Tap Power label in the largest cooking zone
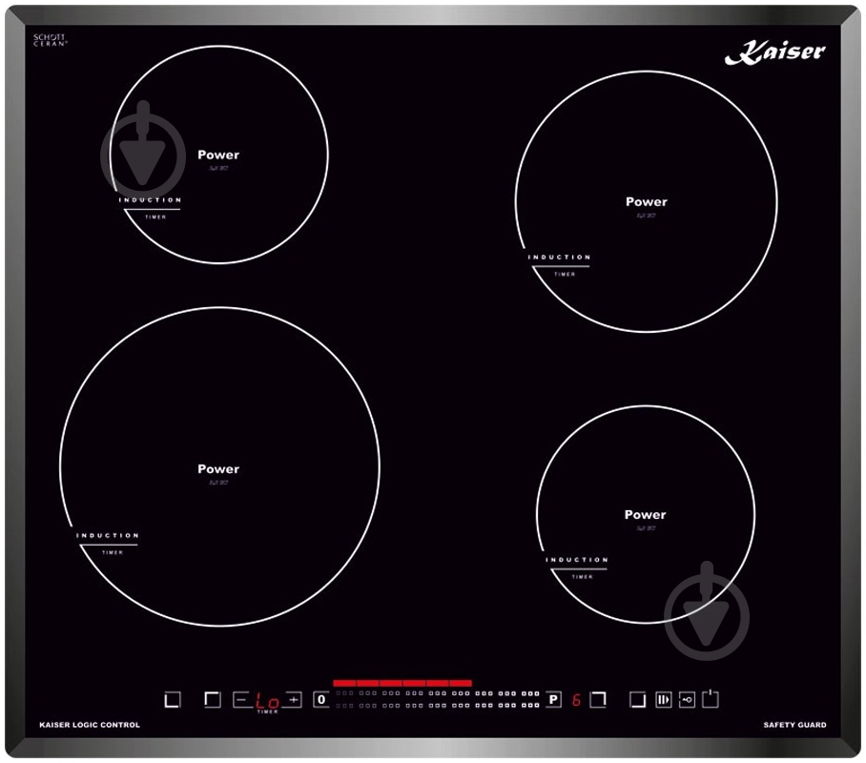Viewport: 866px width, 763px height. (218, 468)
